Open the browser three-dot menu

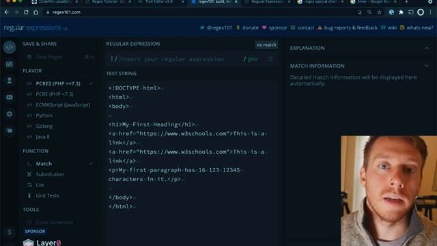(x=431, y=12)
